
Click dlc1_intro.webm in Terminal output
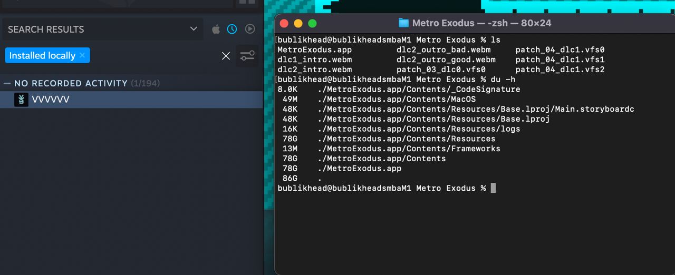(315, 60)
